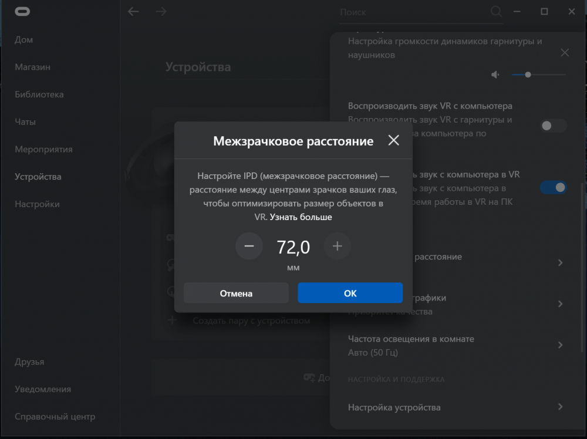
Task: Click the speaker icon next to the volume slider
Action: pyautogui.click(x=495, y=75)
